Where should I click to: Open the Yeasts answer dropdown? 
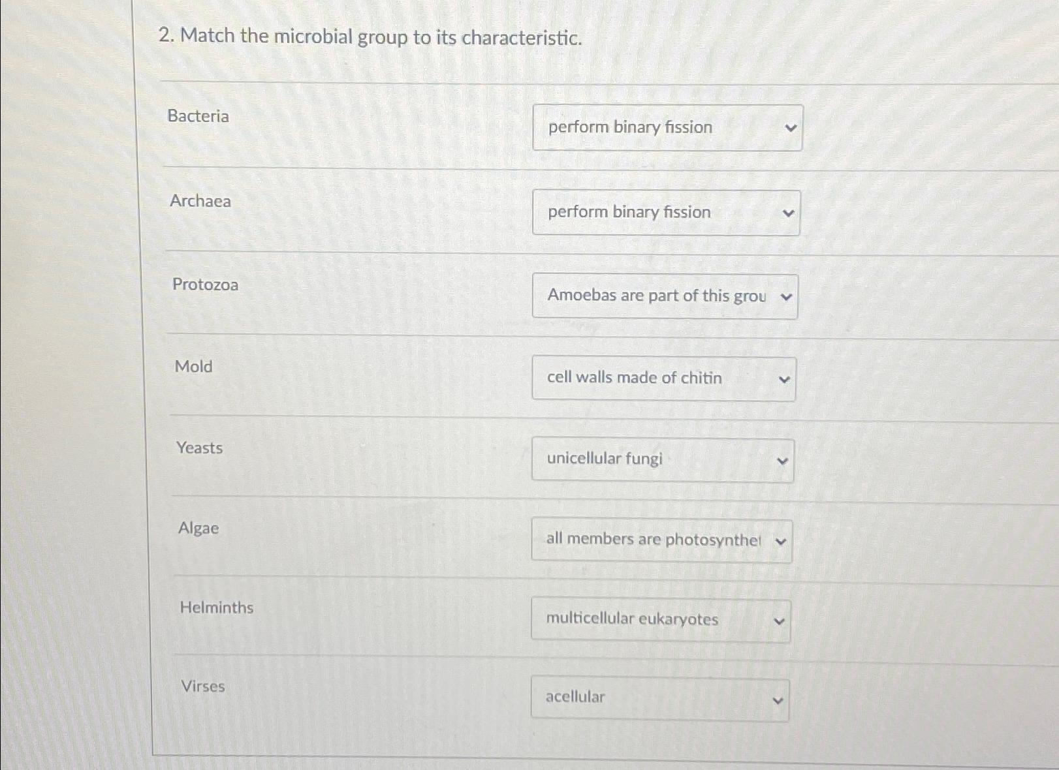(662, 460)
